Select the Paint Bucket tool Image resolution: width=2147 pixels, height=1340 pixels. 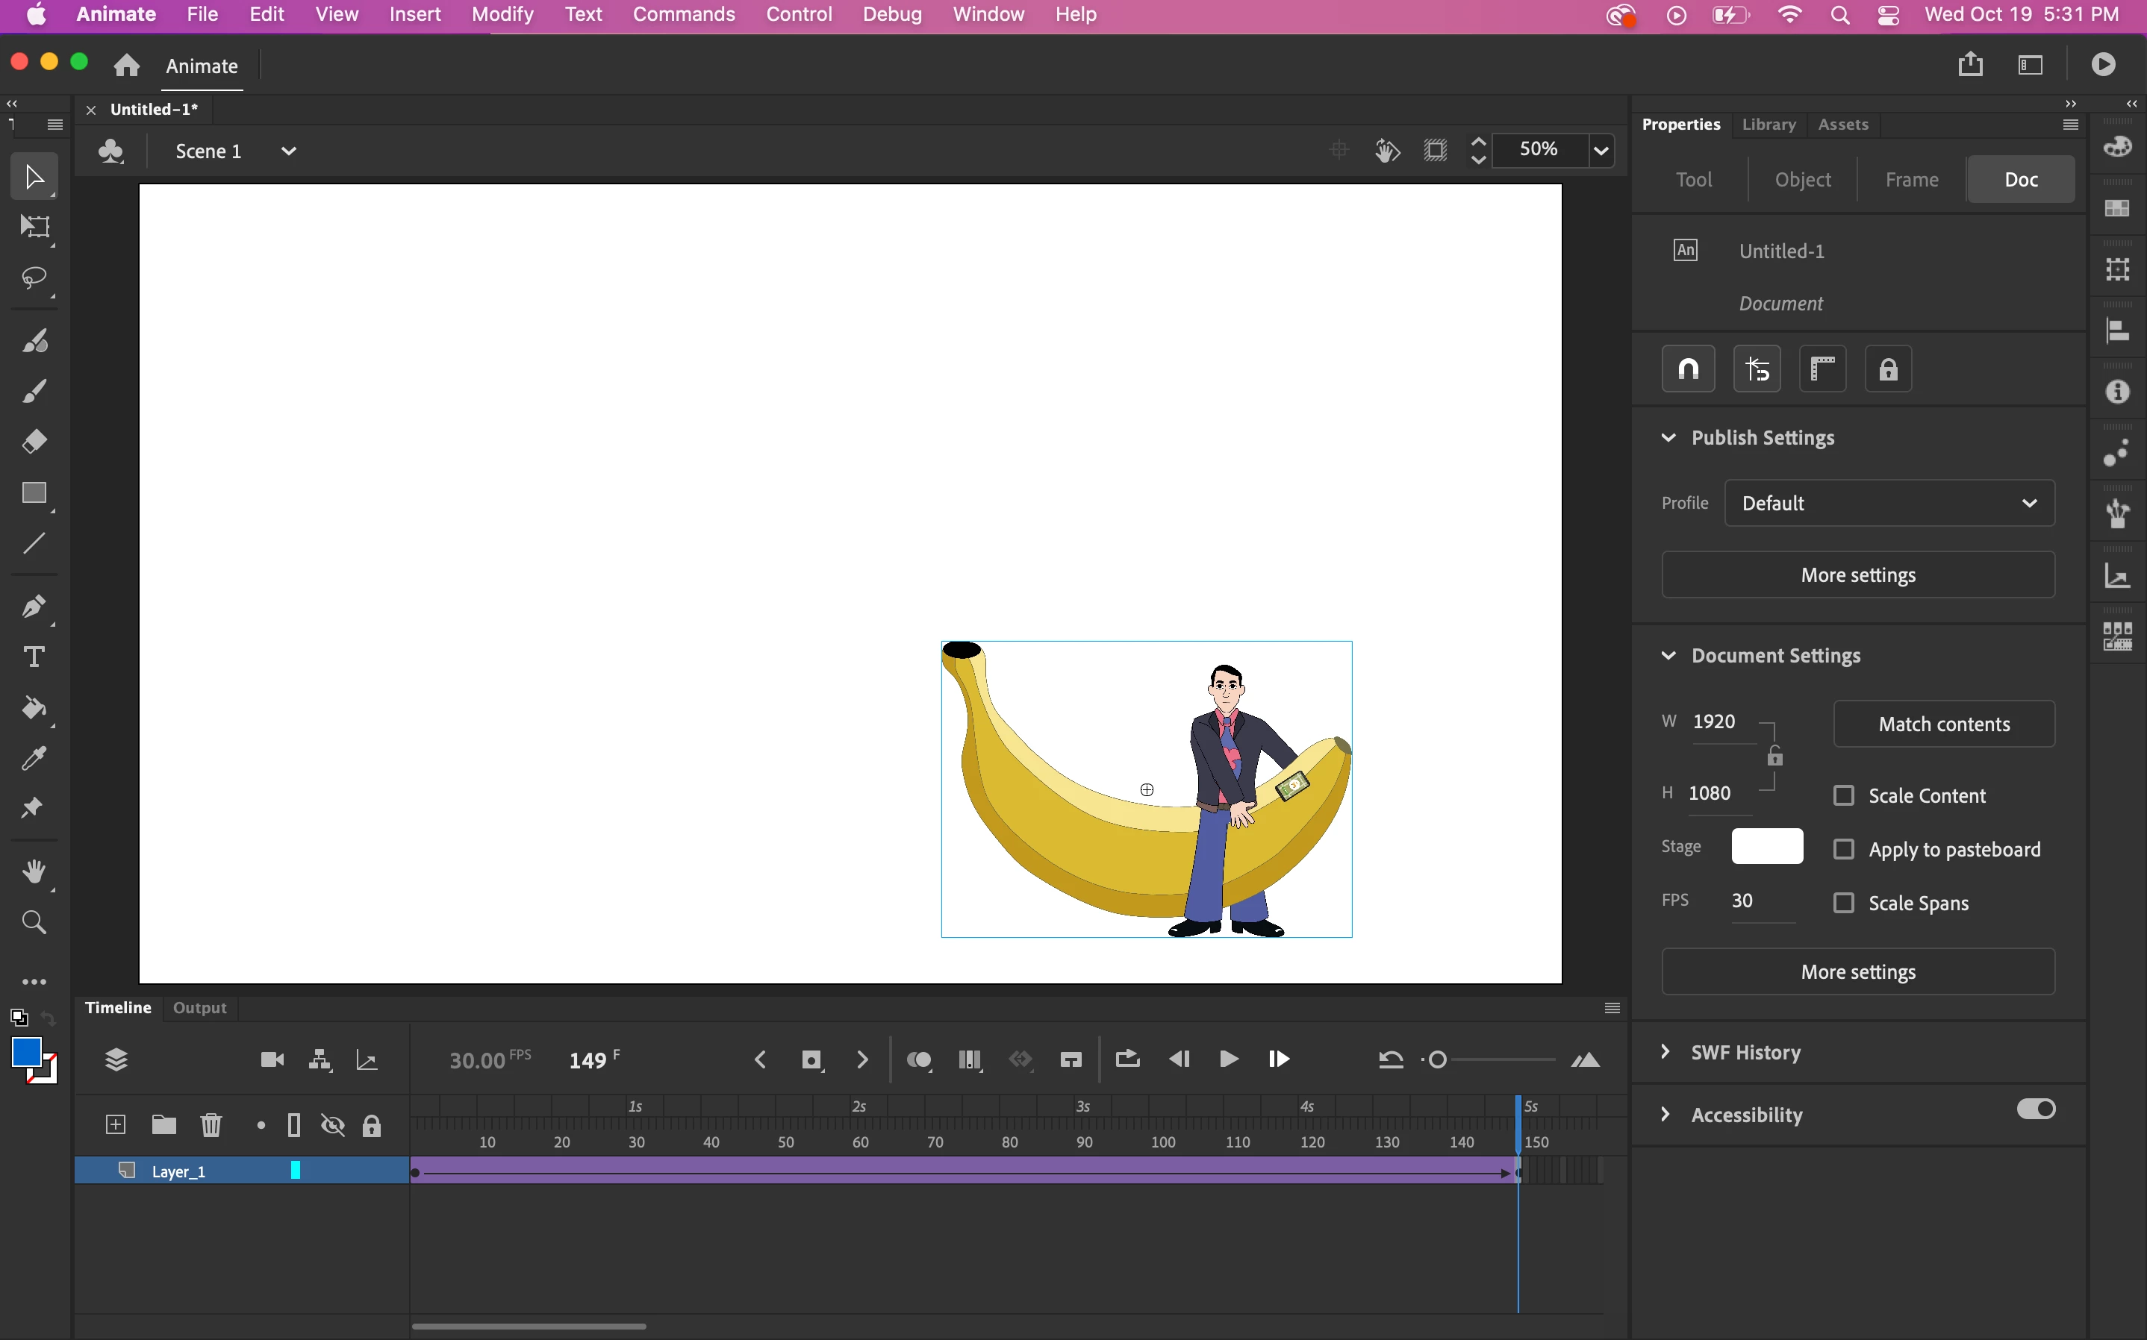point(34,708)
